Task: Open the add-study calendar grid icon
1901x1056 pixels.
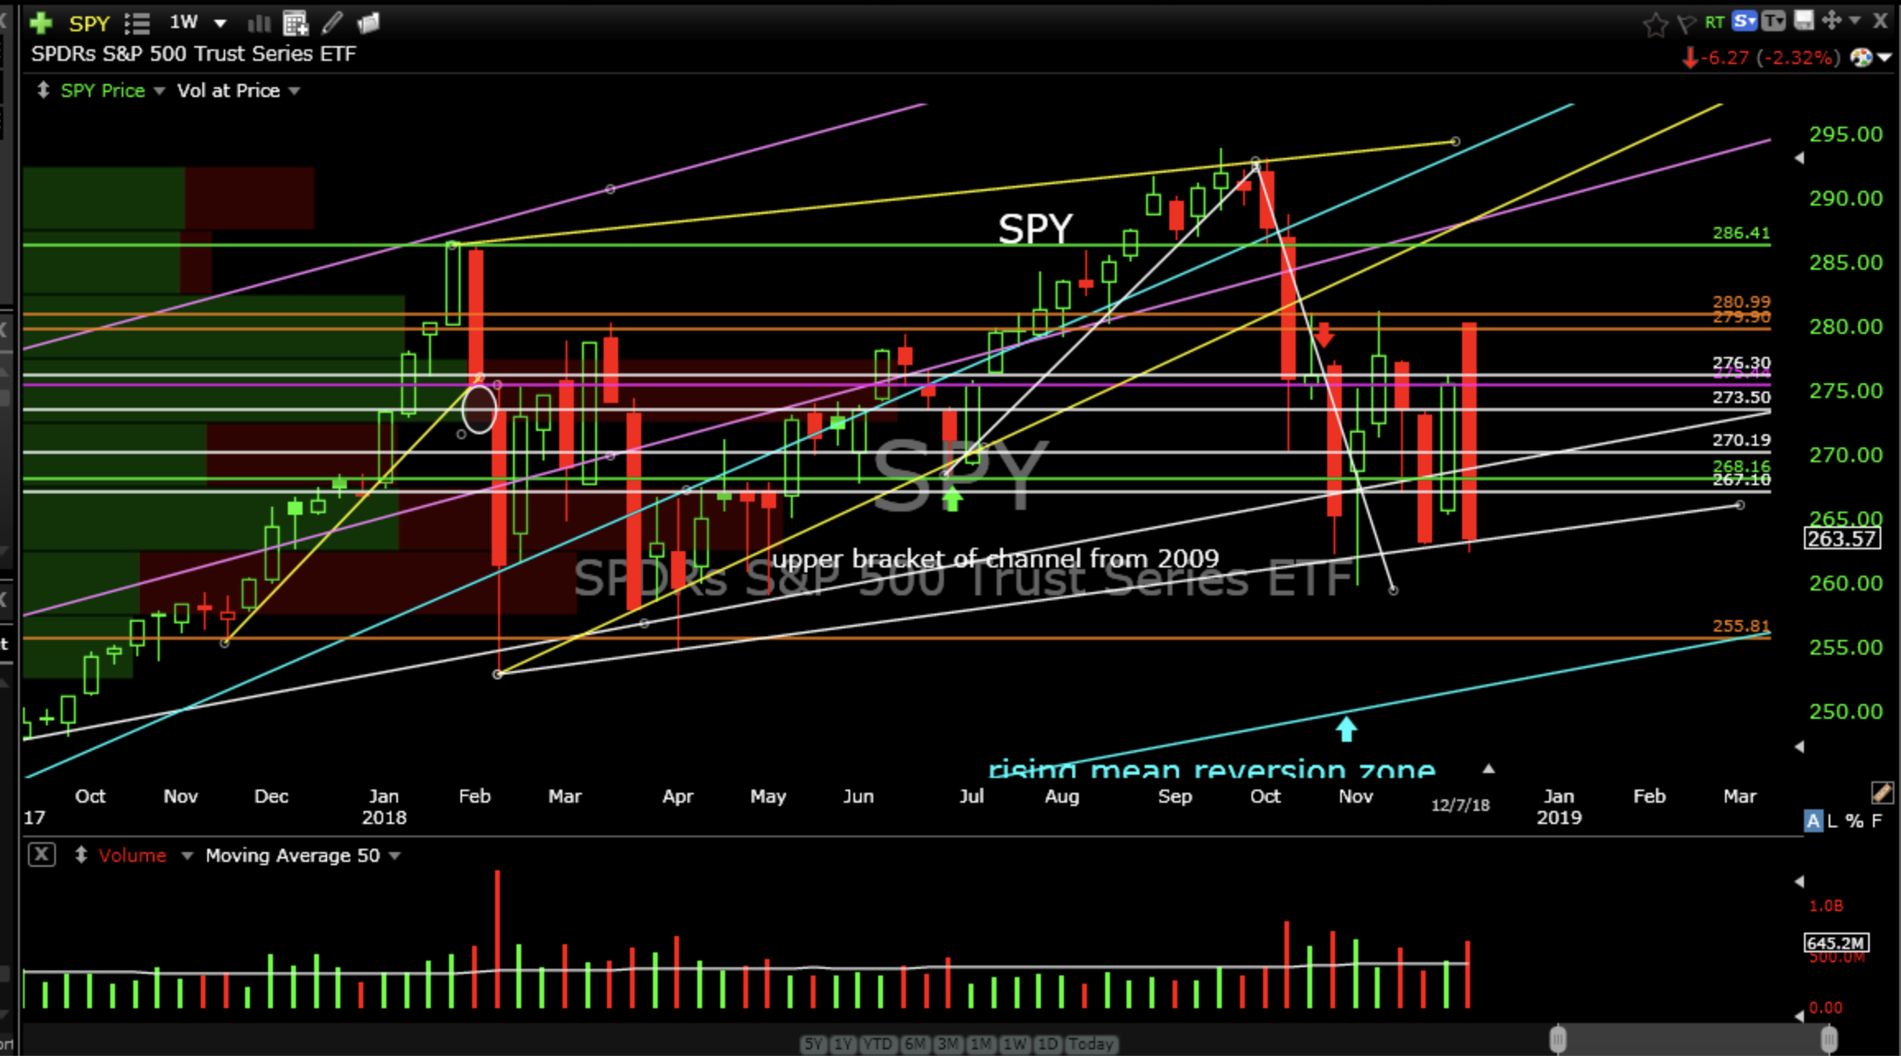Action: tap(294, 23)
